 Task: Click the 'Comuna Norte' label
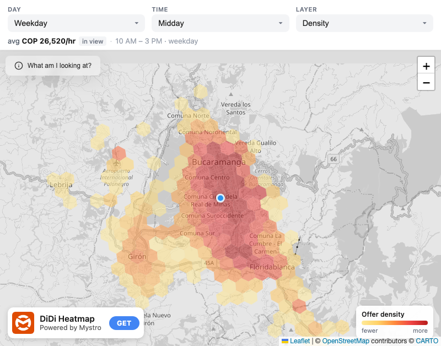click(188, 116)
